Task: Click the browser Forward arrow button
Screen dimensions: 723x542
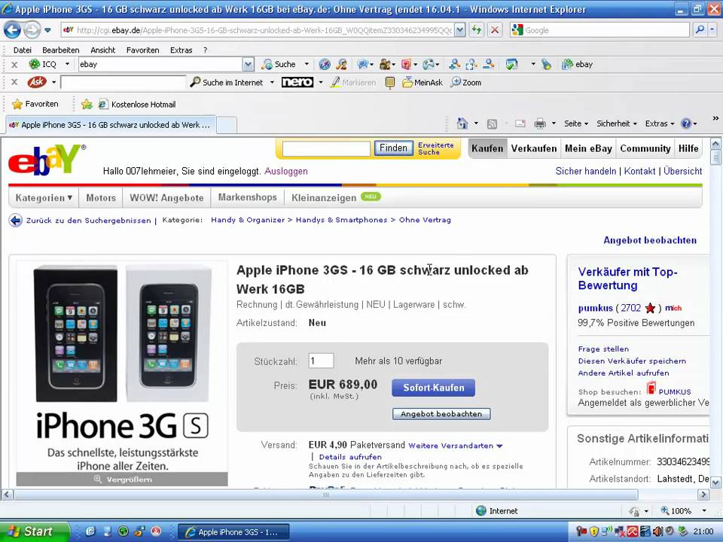Action: [32, 30]
